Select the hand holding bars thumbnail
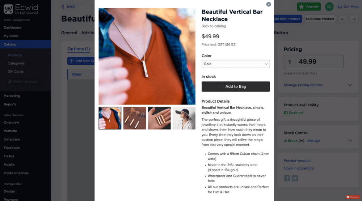 tap(159, 118)
